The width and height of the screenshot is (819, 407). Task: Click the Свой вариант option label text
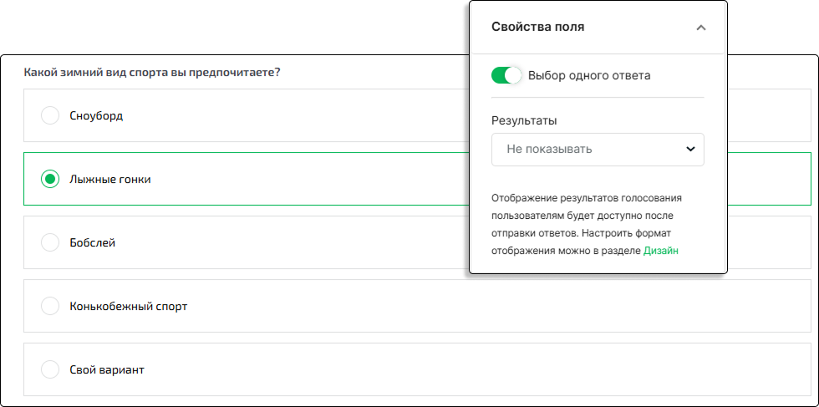tap(107, 370)
